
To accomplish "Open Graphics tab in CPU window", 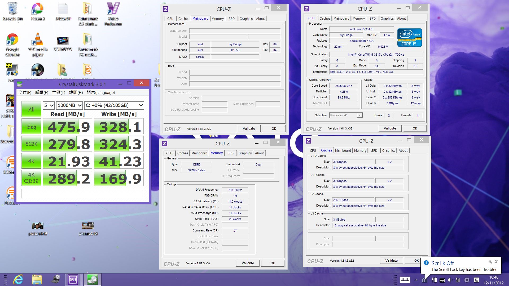I will coord(387,18).
